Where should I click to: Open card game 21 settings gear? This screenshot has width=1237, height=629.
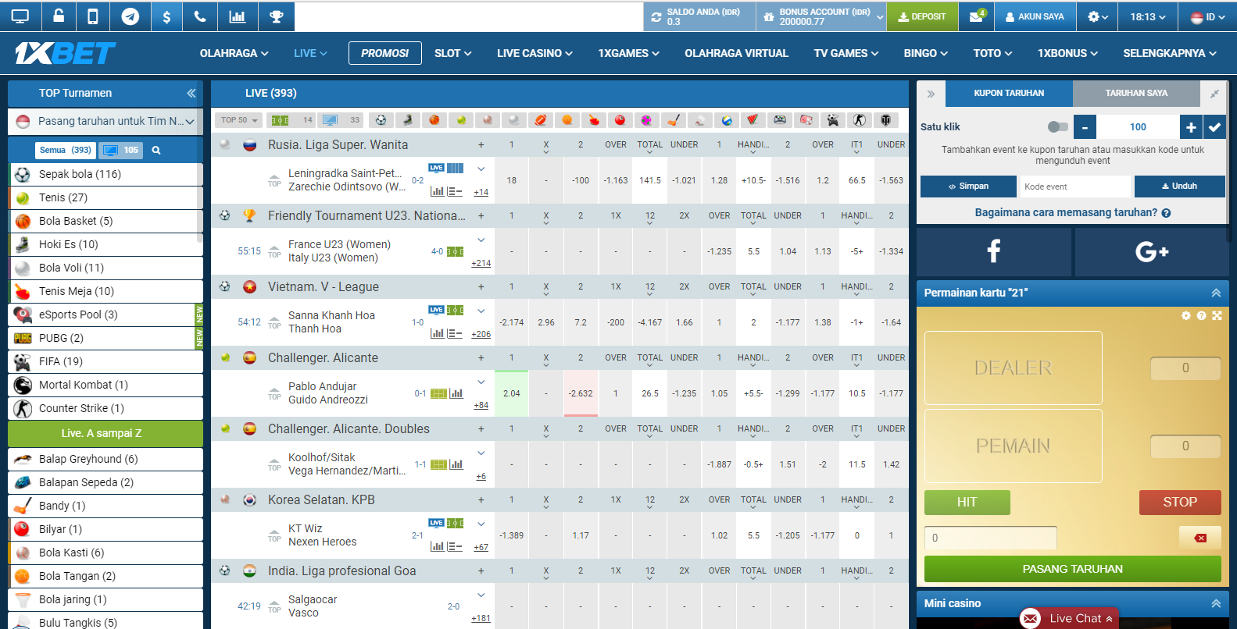click(1186, 315)
